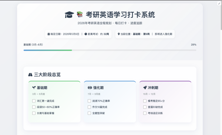Click the rocket icon on 冲刺期 card
Image resolution: width=222 pixels, height=135 pixels.
tap(145, 88)
